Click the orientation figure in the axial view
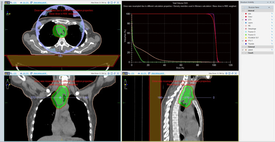Viewport: 275px width, 142px height. [x=8, y=14]
